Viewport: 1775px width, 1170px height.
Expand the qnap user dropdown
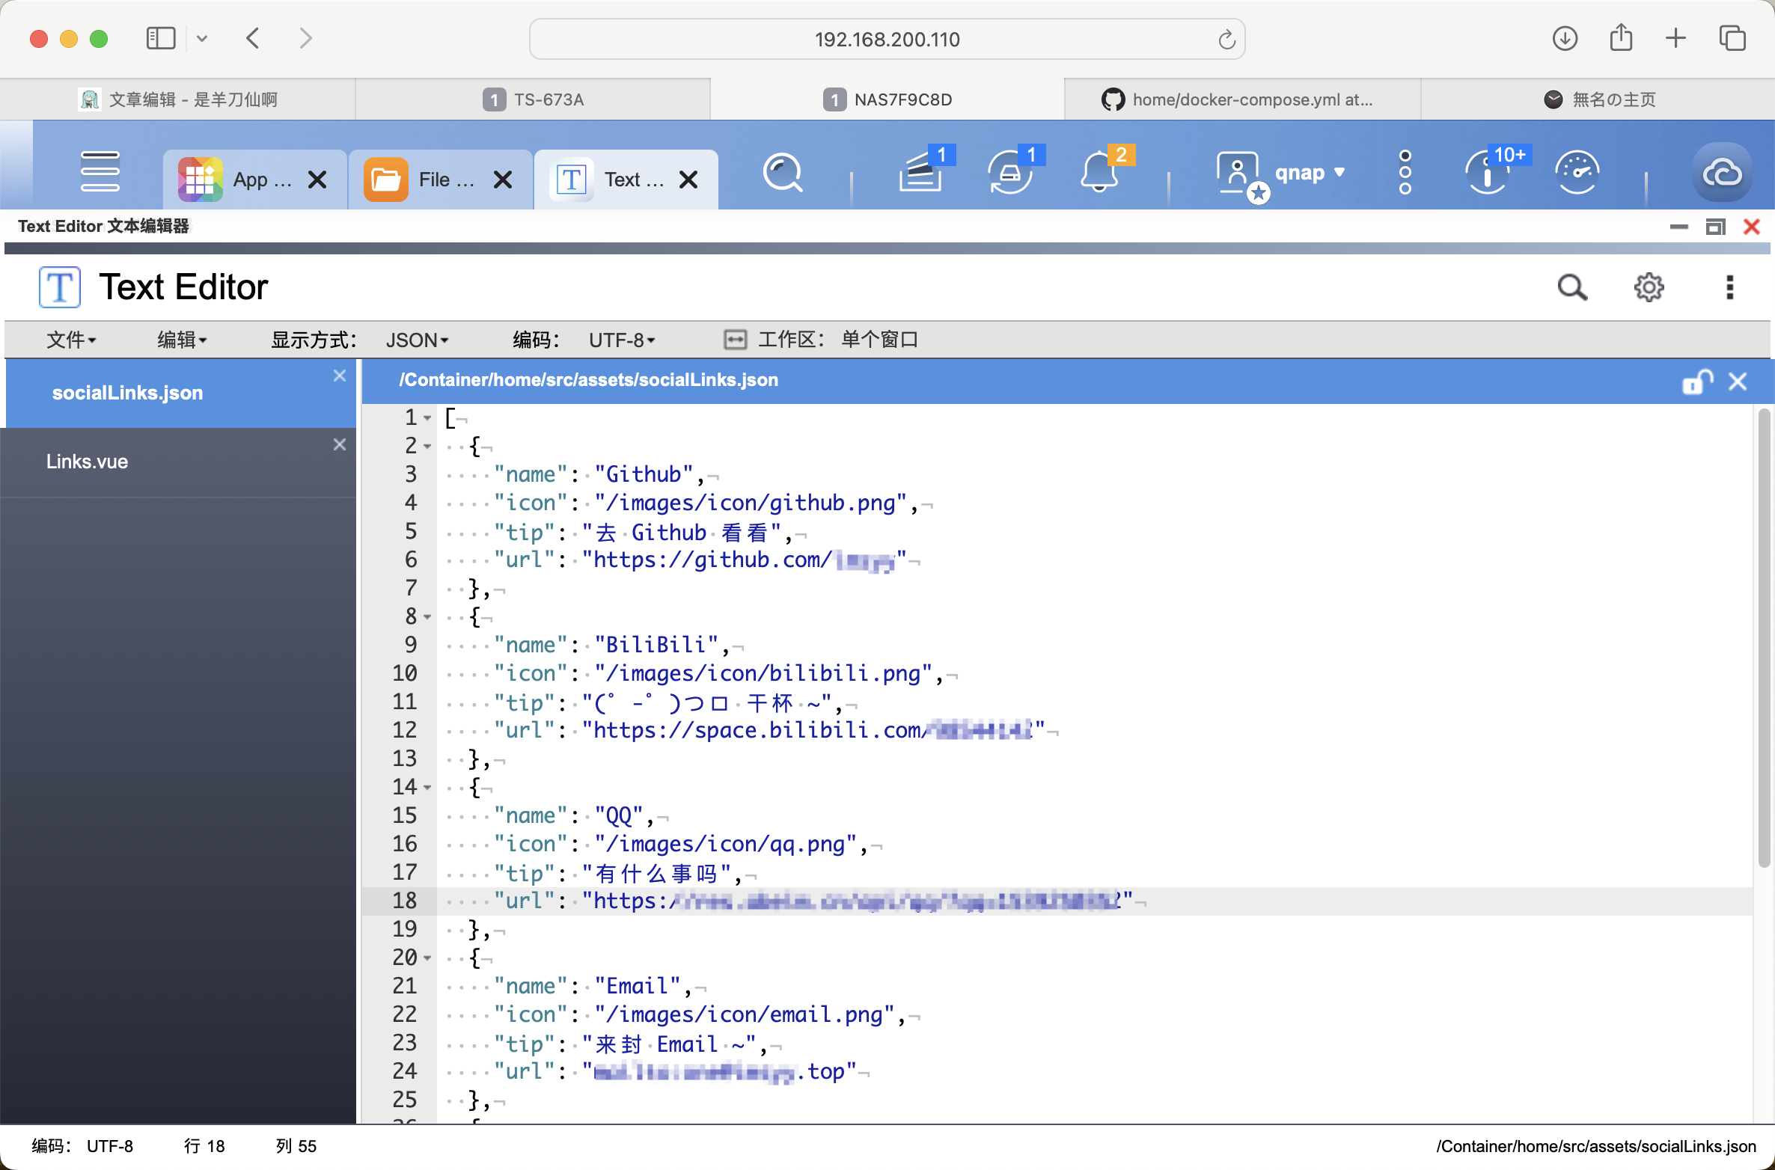[1339, 172]
